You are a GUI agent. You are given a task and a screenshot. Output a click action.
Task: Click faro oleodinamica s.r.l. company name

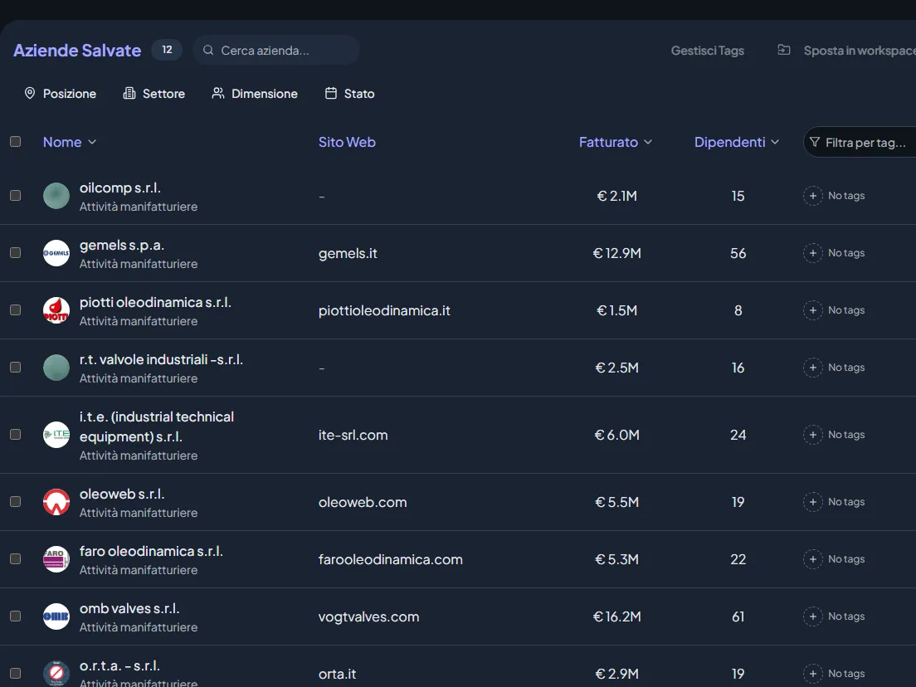151,551
